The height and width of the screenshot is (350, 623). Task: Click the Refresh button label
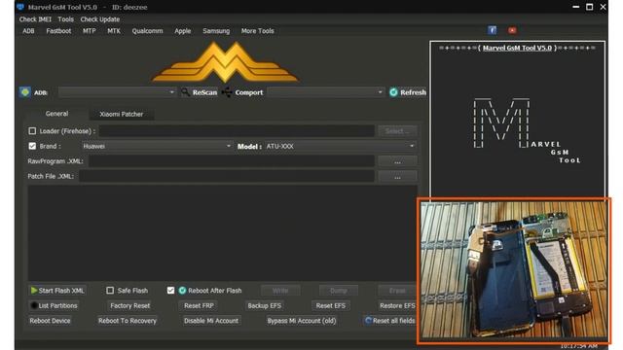pyautogui.click(x=413, y=92)
